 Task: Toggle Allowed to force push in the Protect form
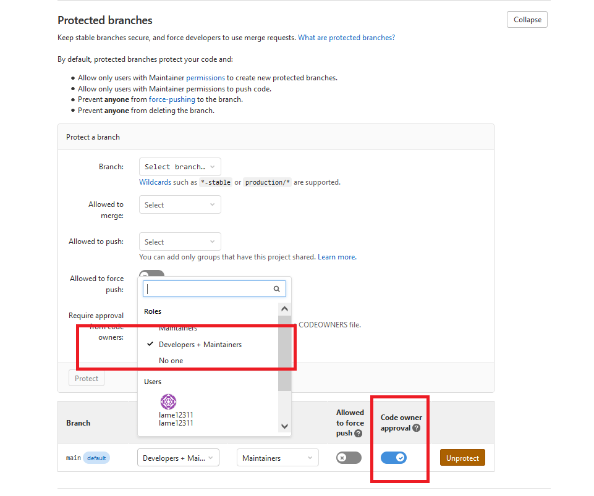tap(152, 274)
